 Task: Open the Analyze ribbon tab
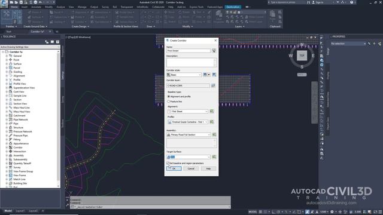coord(60,7)
